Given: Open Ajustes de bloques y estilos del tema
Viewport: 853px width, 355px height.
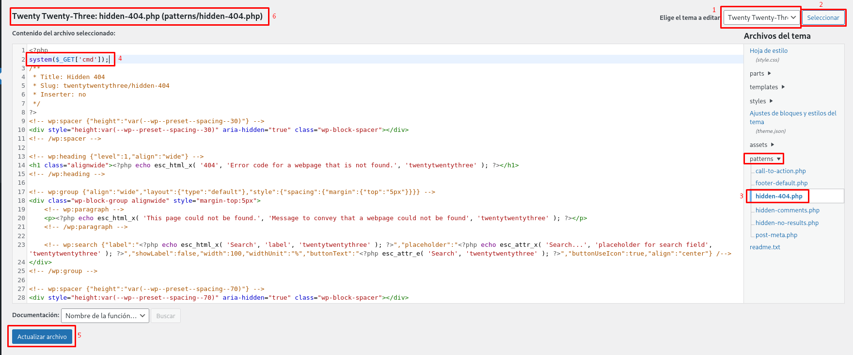Looking at the screenshot, I should 793,117.
